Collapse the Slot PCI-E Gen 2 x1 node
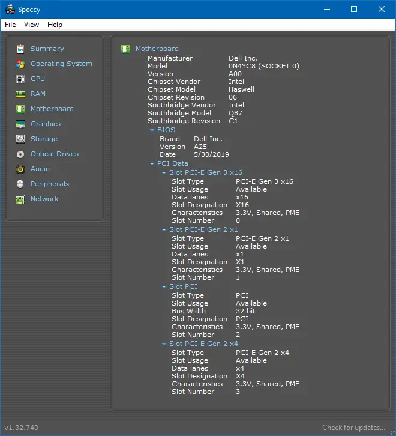Viewport: 396px width, 436px height. coord(164,229)
